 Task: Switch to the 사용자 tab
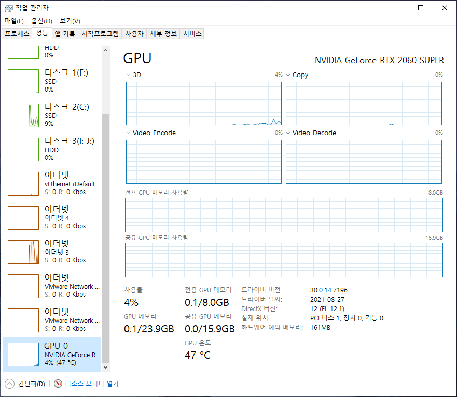point(134,34)
